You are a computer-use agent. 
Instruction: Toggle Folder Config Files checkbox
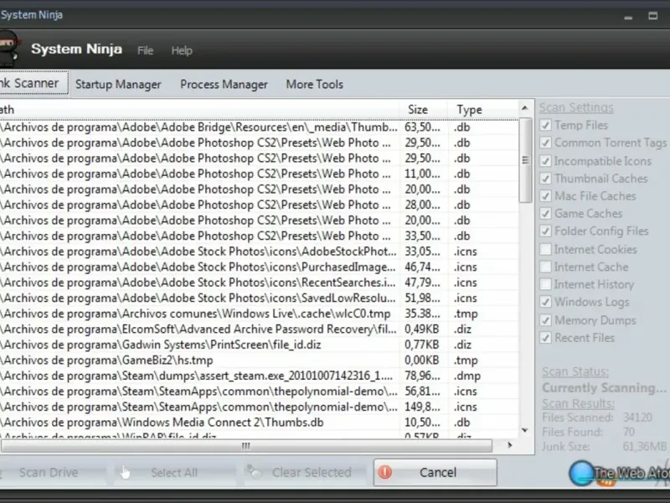click(545, 231)
